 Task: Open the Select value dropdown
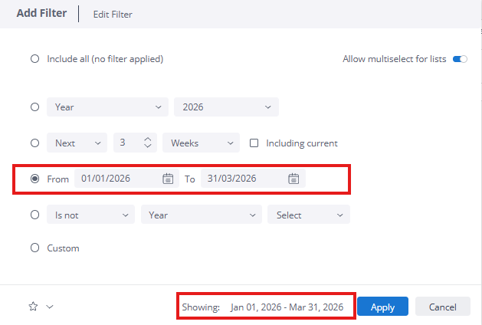click(x=309, y=215)
